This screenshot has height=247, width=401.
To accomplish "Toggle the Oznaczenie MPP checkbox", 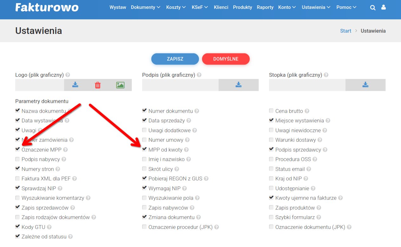I will [18, 149].
